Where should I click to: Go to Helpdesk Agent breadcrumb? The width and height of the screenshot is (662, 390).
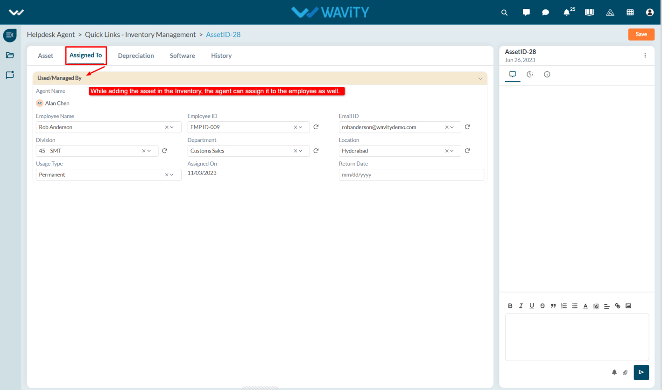click(x=51, y=35)
